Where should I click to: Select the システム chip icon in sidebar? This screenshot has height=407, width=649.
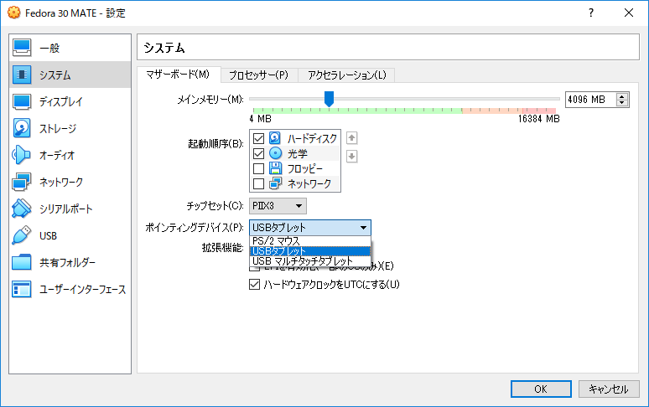[22, 75]
